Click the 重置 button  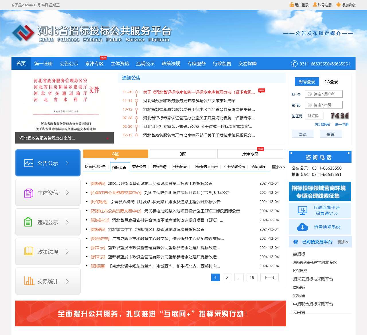click(331, 134)
